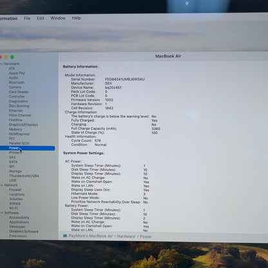Click the yellow minimize window button
The image size is (268, 268).
(6, 57)
